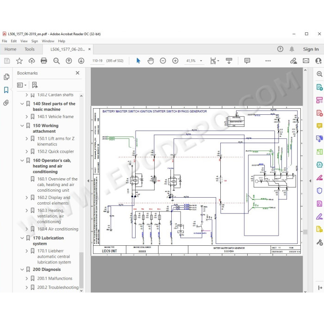Expand 150.2 Quick coupler bookmark

27,151
